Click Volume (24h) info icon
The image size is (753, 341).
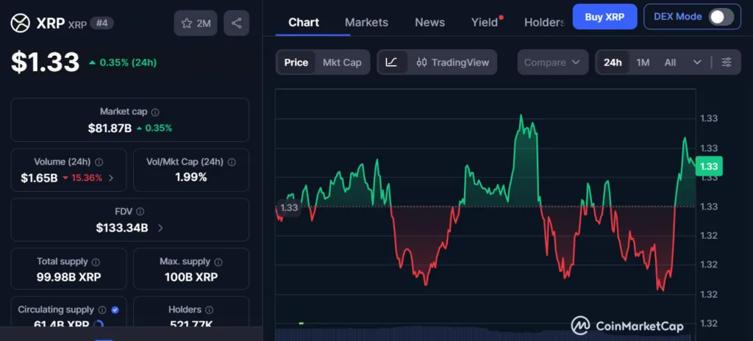[x=99, y=162]
